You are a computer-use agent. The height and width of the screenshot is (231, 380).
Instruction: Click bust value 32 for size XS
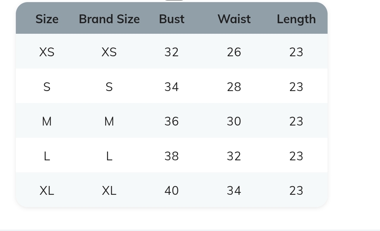coord(172,52)
